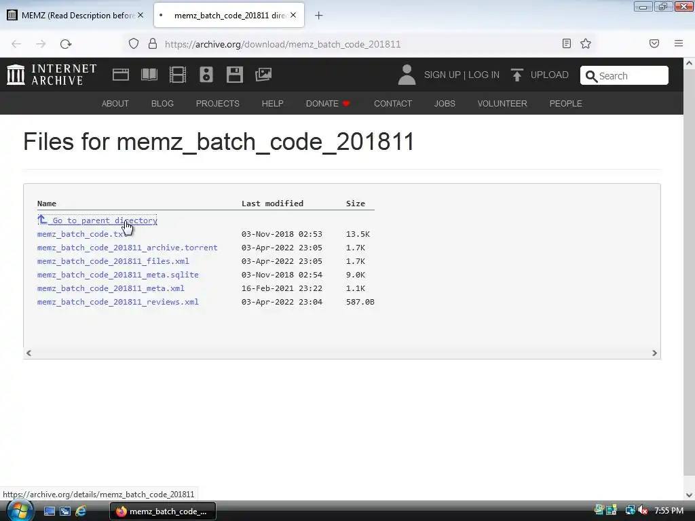
Task: Click the muted volume tray icon
Action: coord(643,510)
